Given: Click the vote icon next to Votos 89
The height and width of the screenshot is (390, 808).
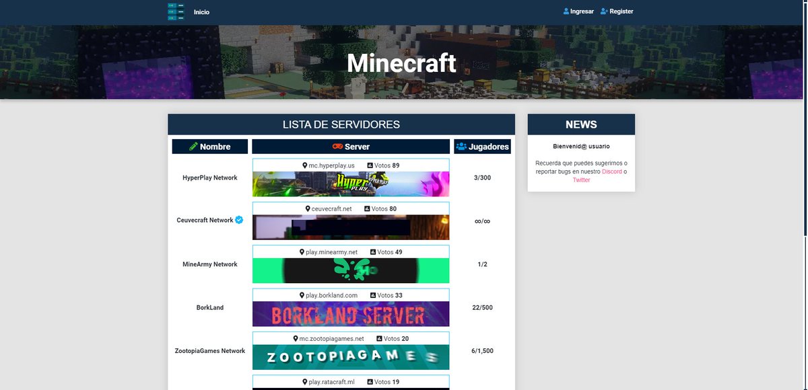Looking at the screenshot, I should [x=370, y=165].
